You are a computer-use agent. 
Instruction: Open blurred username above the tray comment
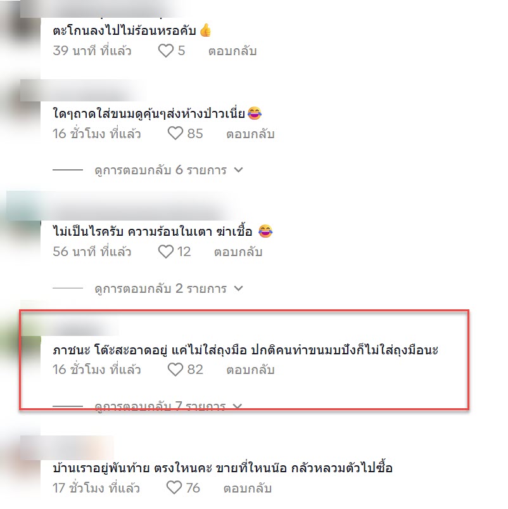click(83, 90)
